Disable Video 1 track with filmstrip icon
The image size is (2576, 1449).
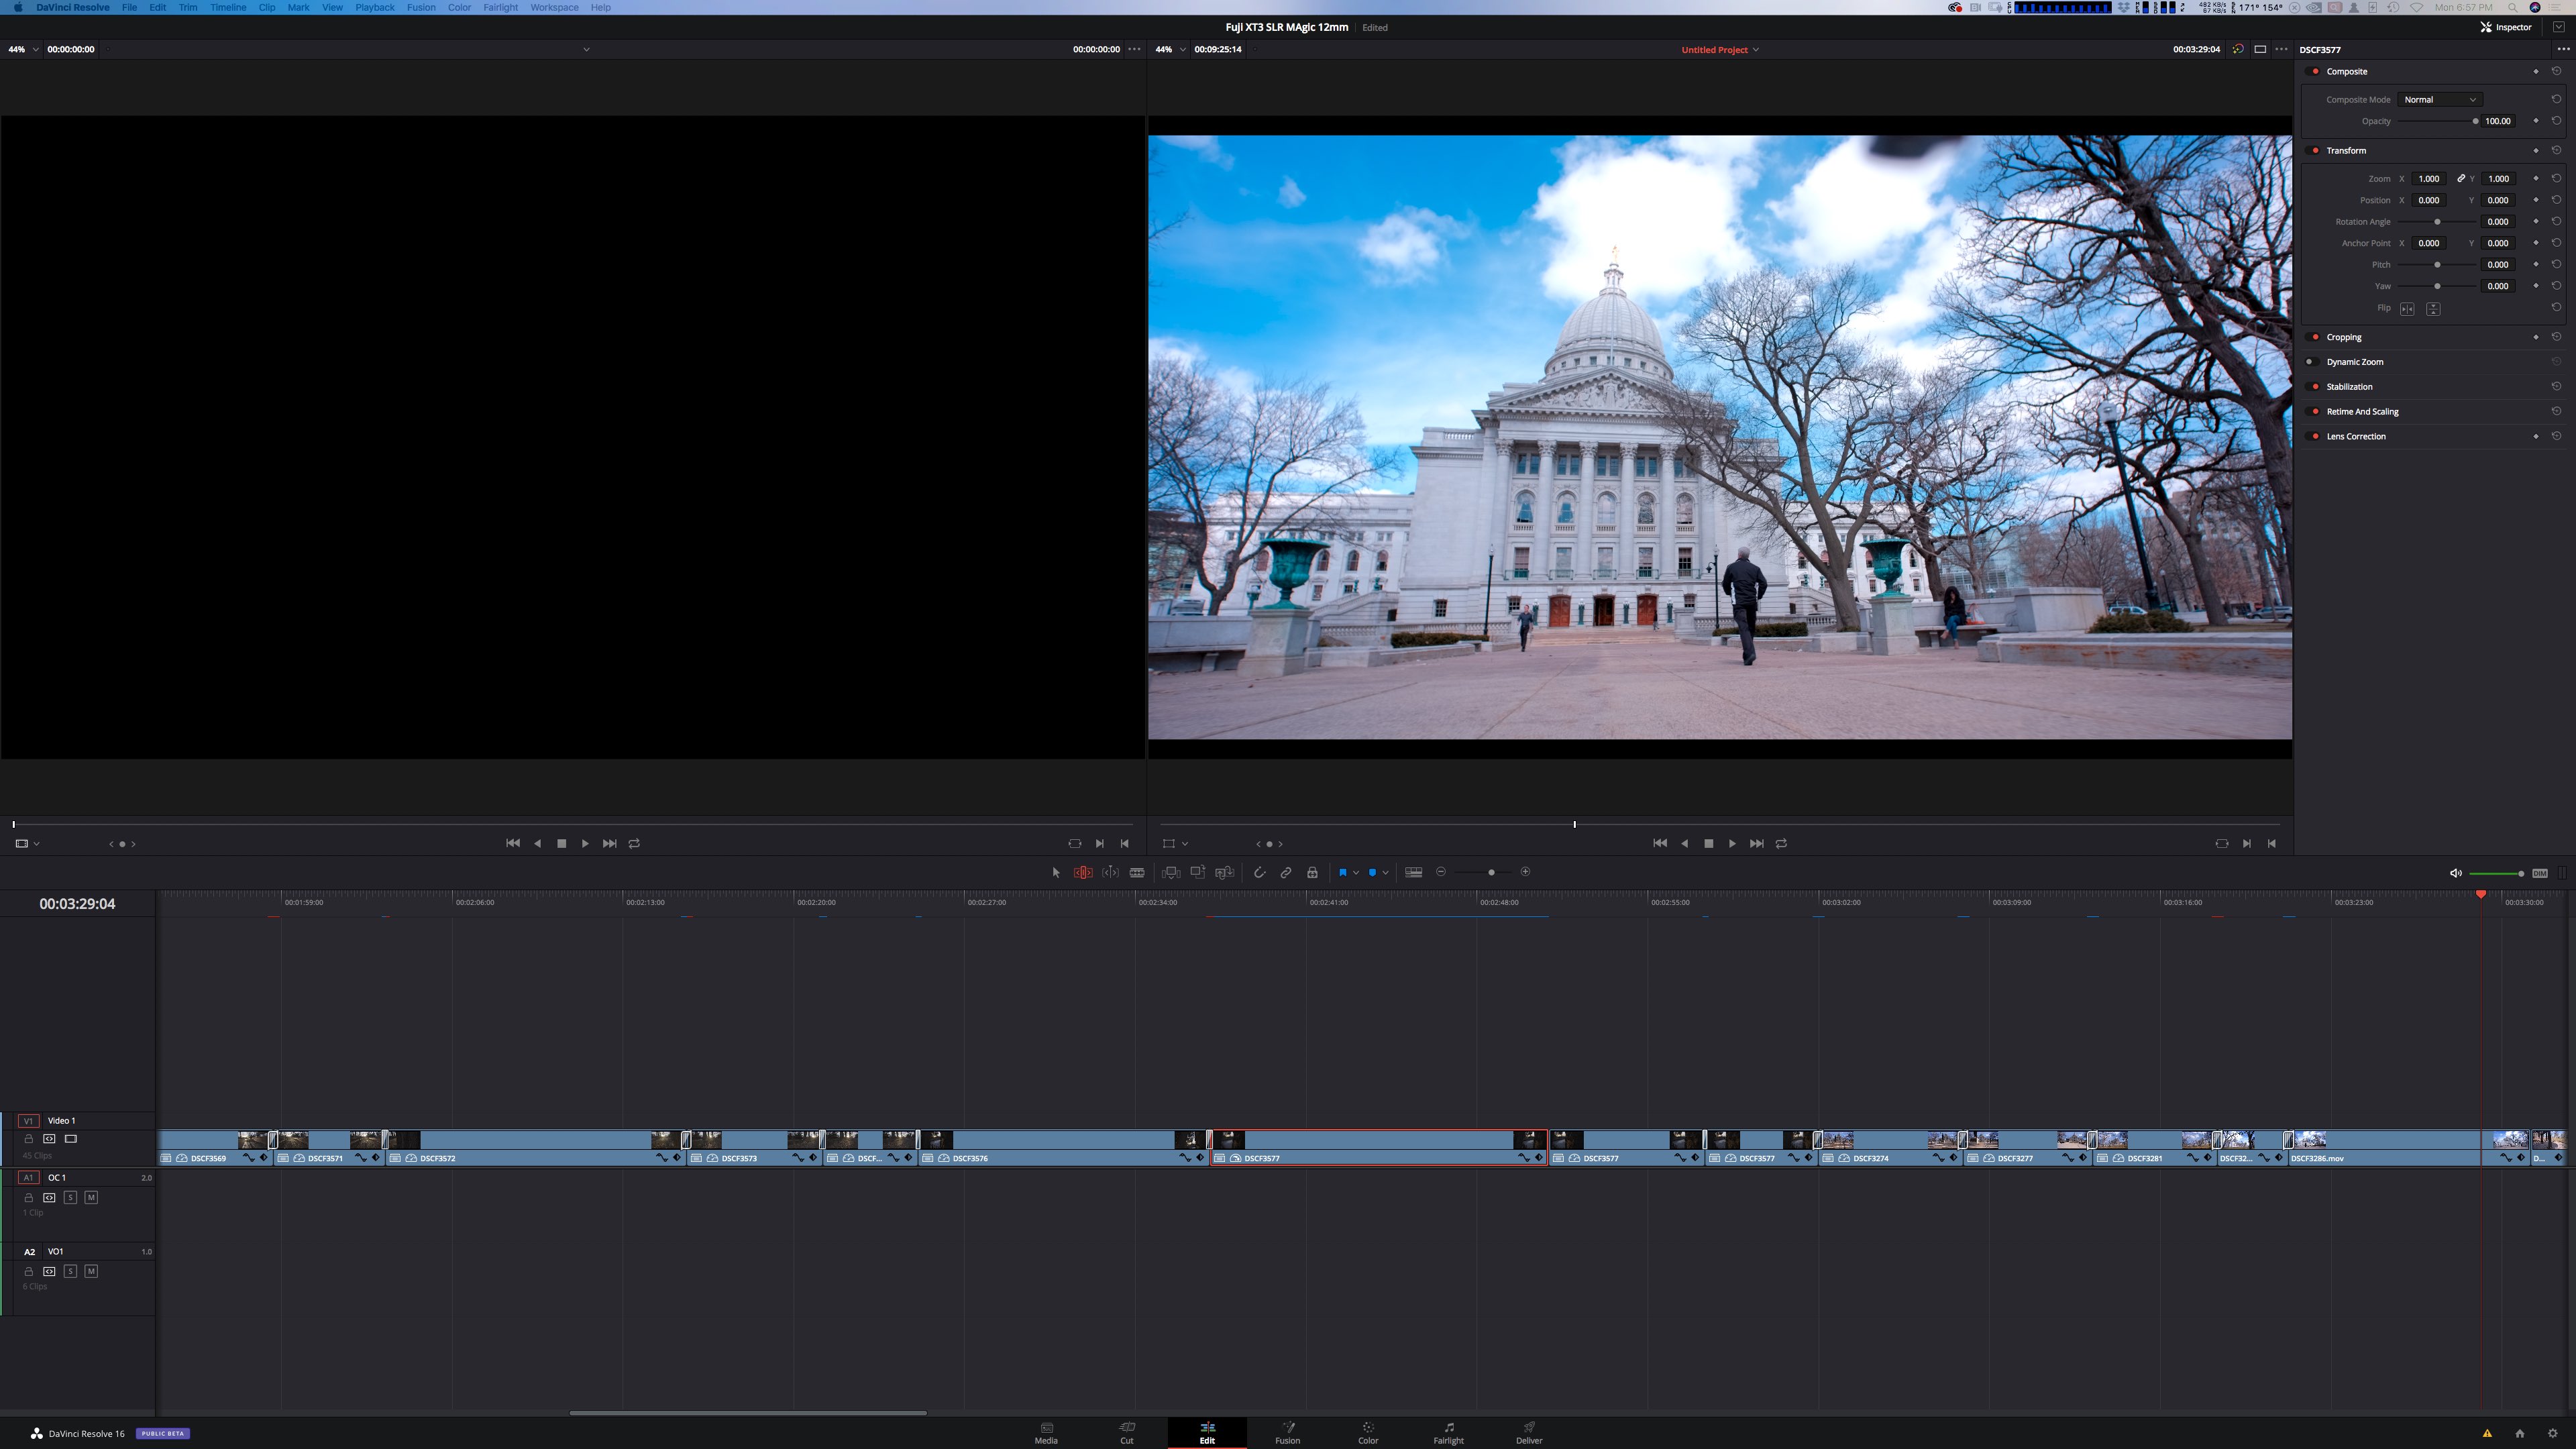(x=71, y=1138)
